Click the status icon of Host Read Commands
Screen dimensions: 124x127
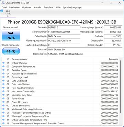(x=3, y=88)
